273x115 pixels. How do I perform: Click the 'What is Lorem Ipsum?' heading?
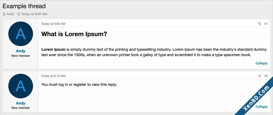pyautogui.click(x=74, y=34)
